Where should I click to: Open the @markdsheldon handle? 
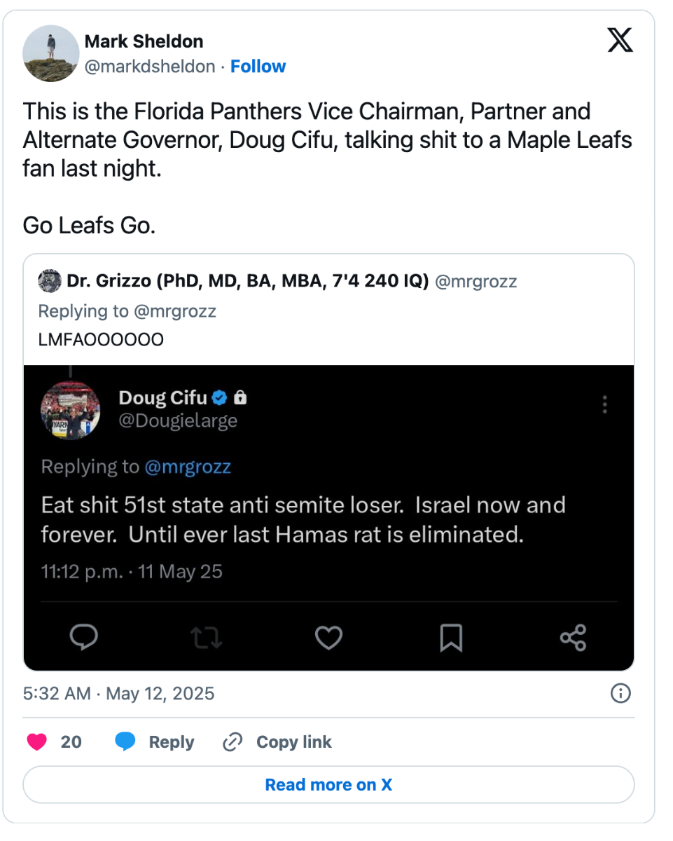(149, 67)
